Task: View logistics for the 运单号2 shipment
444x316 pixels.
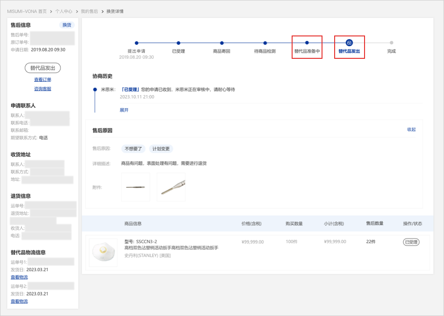Action: [19, 302]
